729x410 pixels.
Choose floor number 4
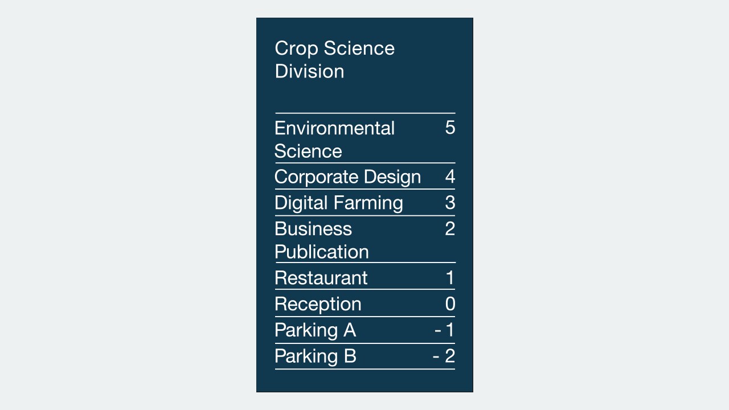click(450, 177)
